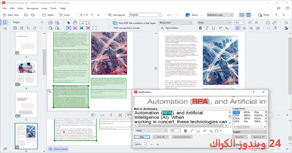
Task: Click the help question mark icon at top right
Action: click(287, 8)
